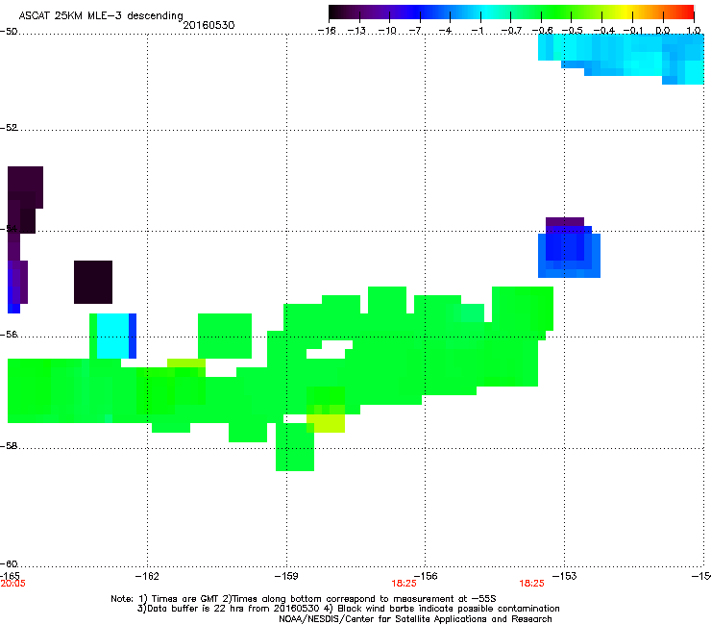This screenshot has width=711, height=625.
Task: Click the -50 latitude axis label
Action: [x=9, y=32]
